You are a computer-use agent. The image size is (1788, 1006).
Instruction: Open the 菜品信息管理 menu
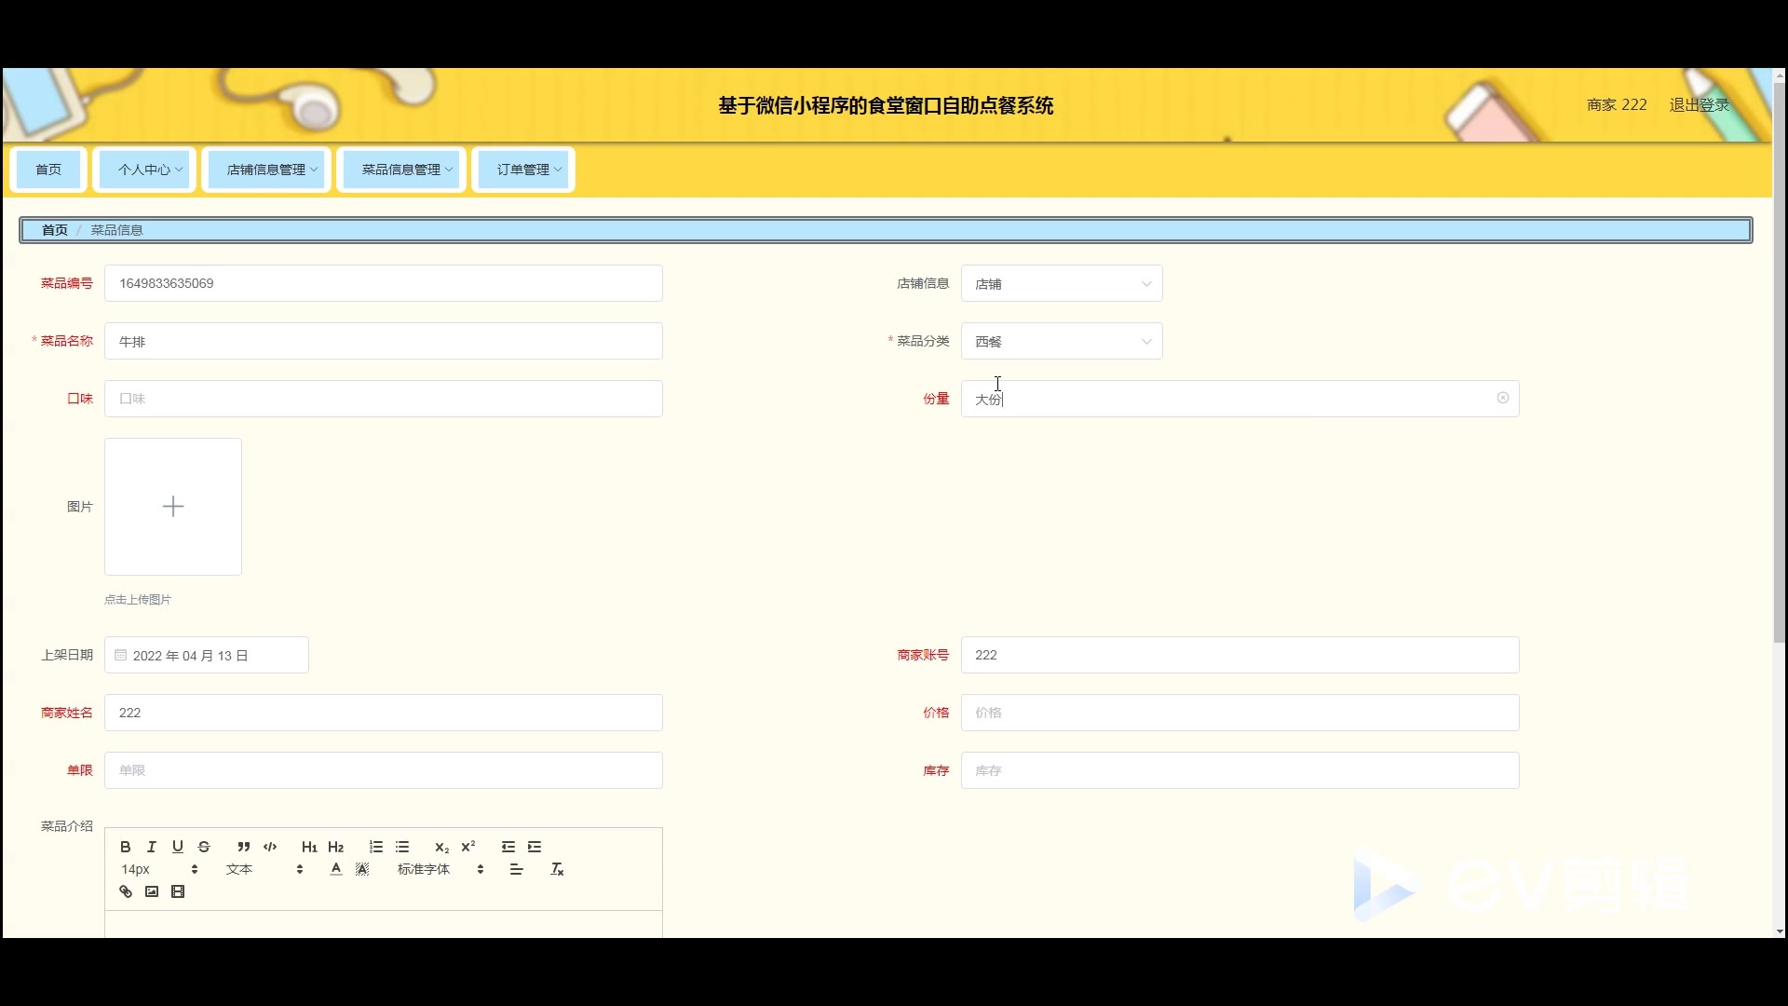[401, 170]
